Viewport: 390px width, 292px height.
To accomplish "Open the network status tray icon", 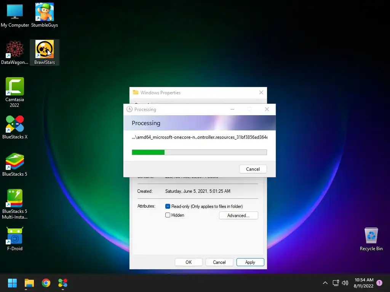I will click(x=336, y=283).
